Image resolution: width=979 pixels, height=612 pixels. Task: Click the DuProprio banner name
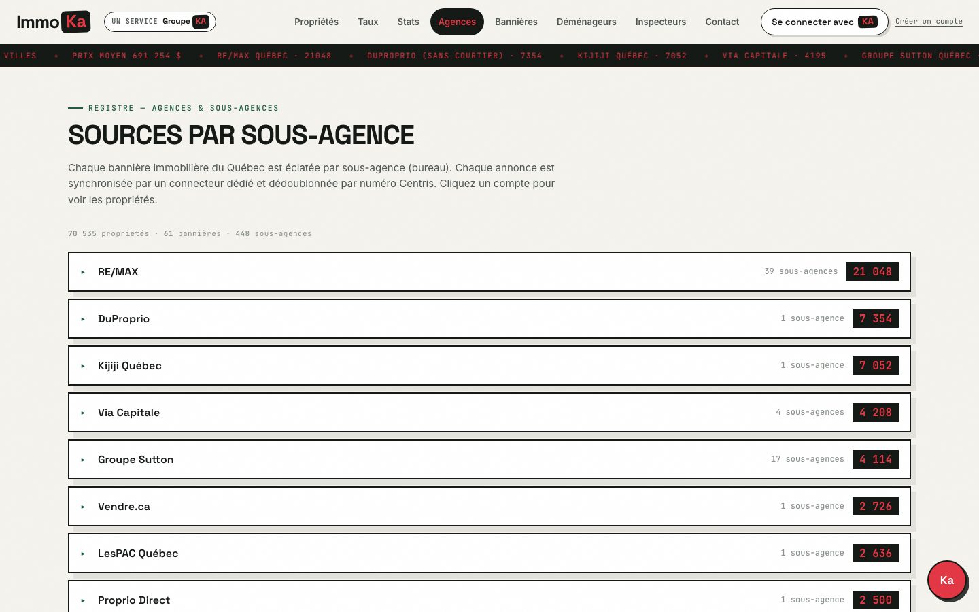(124, 319)
